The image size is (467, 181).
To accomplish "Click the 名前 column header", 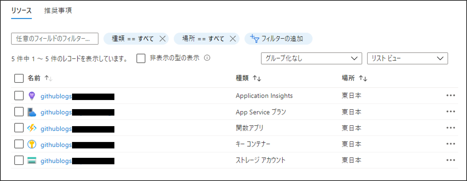I will tap(34, 78).
